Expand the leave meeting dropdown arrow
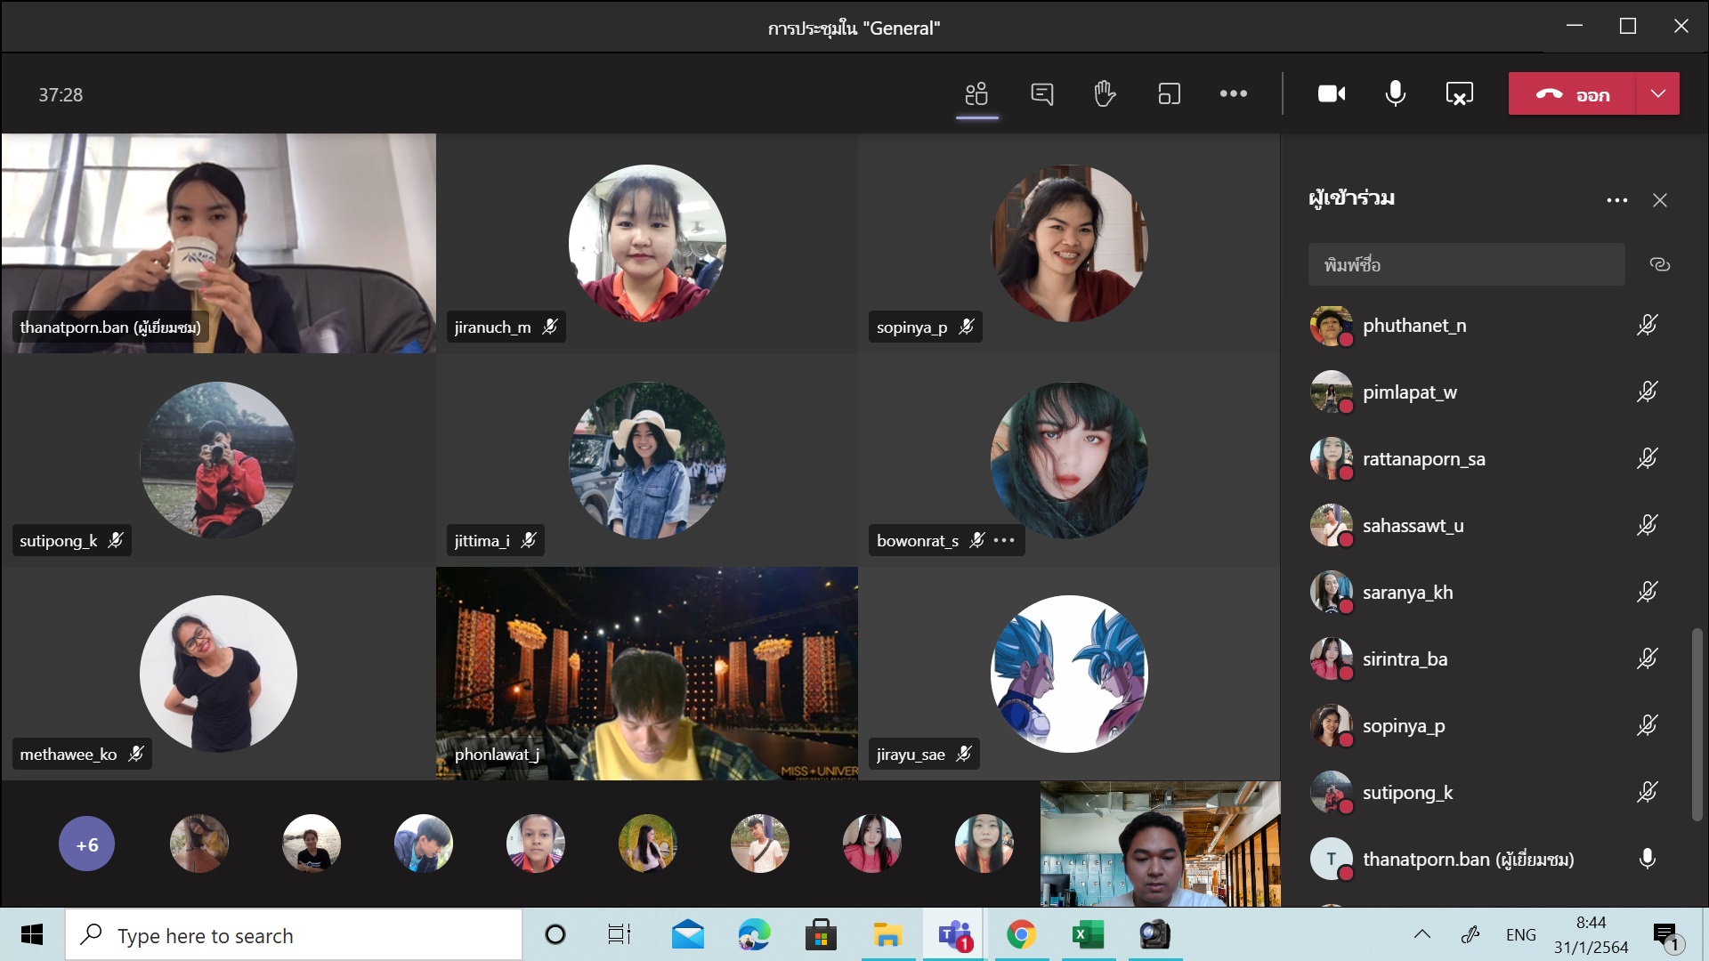The image size is (1709, 961). coord(1657,93)
